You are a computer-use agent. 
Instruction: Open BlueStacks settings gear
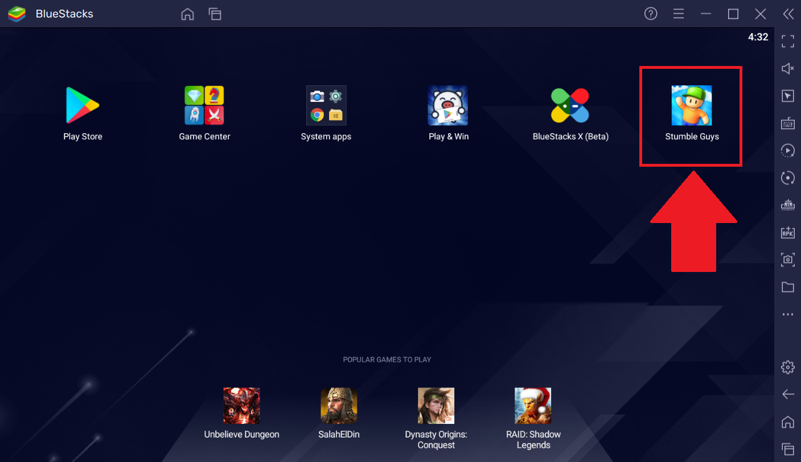[x=787, y=367]
